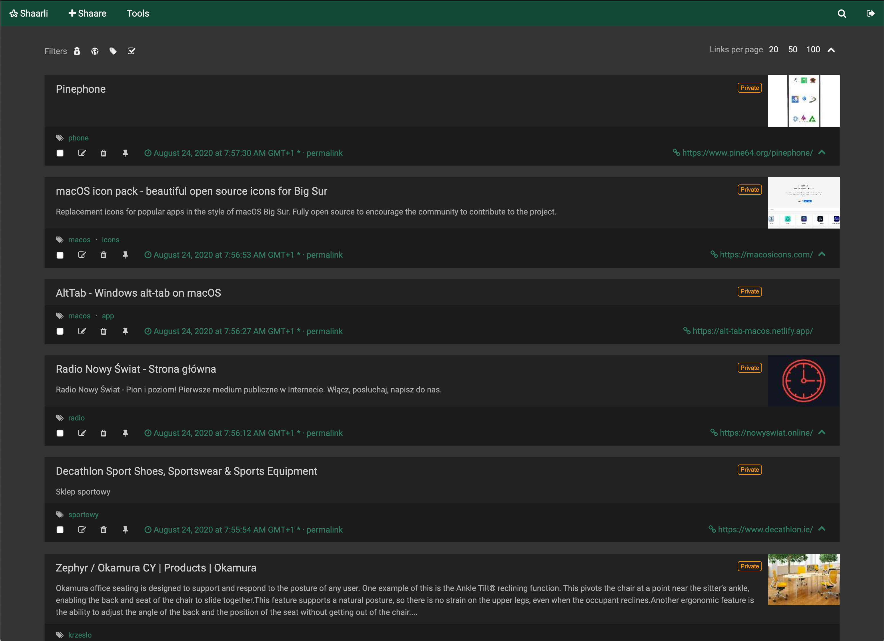Toggle the private links filter icon

pos(77,51)
